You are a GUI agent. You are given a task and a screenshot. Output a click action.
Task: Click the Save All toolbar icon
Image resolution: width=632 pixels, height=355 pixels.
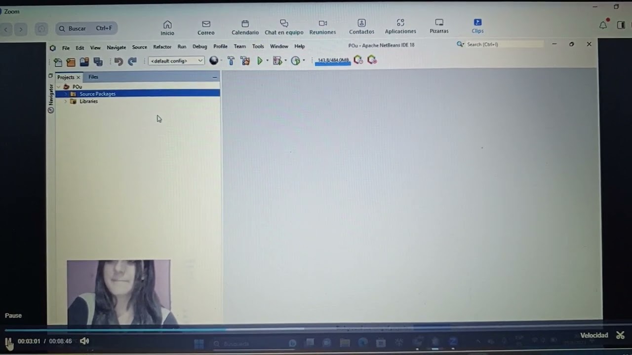pos(98,62)
